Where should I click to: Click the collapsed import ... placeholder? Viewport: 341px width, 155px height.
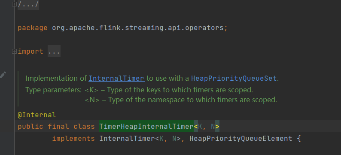point(54,52)
